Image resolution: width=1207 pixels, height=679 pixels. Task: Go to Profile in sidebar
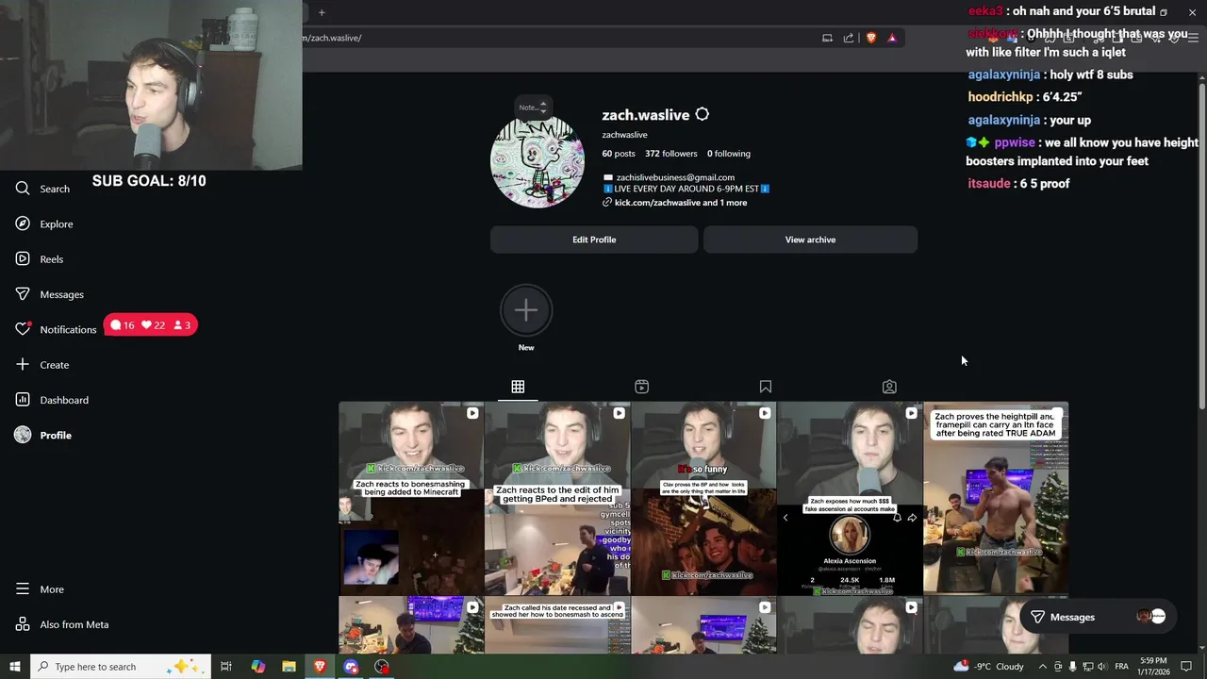click(x=43, y=435)
